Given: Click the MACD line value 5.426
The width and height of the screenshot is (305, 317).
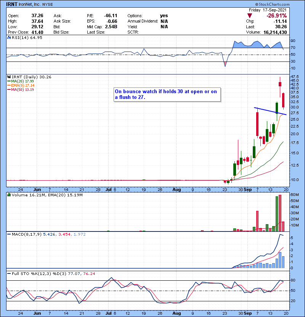Looking at the screenshot, I should tap(49, 235).
